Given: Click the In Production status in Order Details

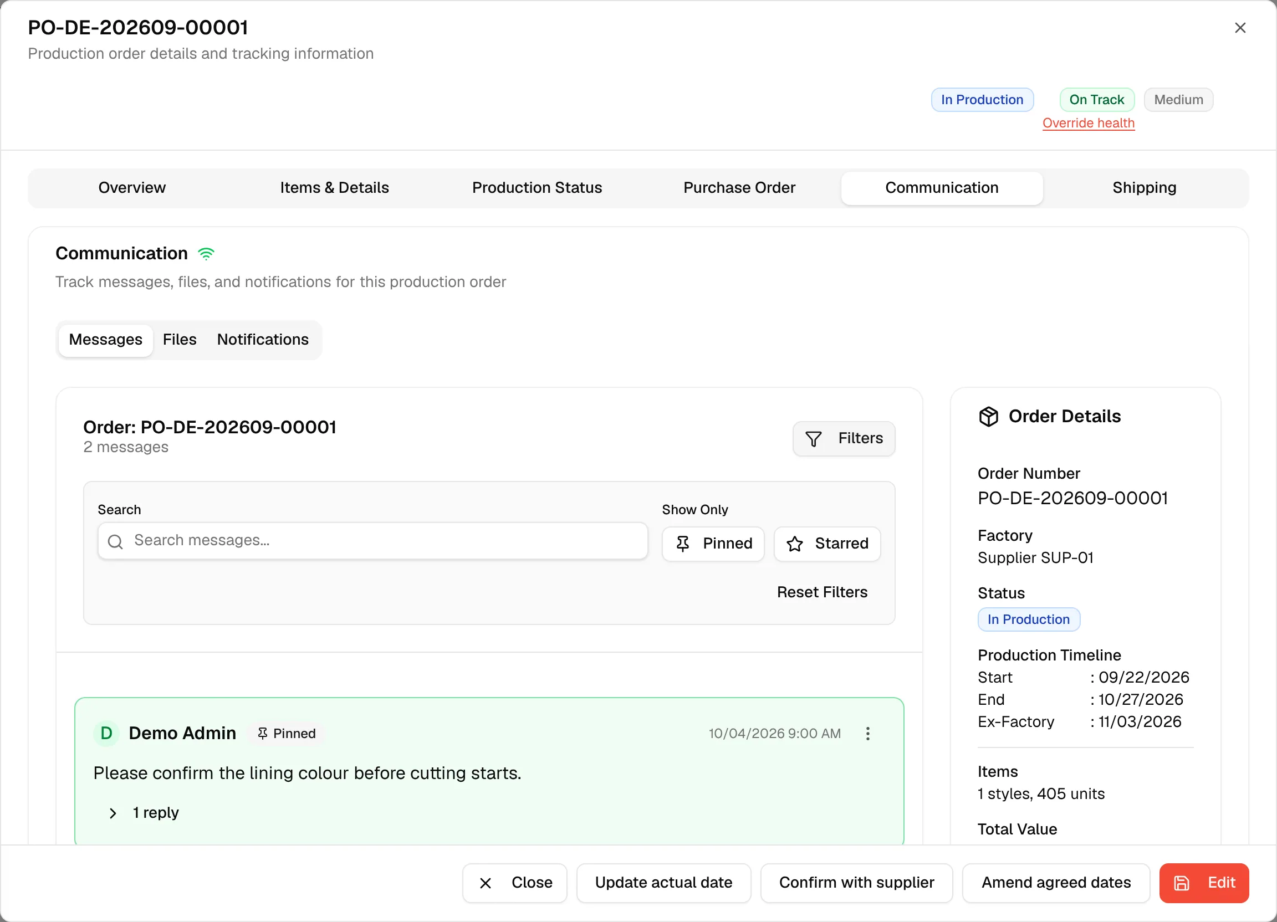Looking at the screenshot, I should coord(1029,619).
